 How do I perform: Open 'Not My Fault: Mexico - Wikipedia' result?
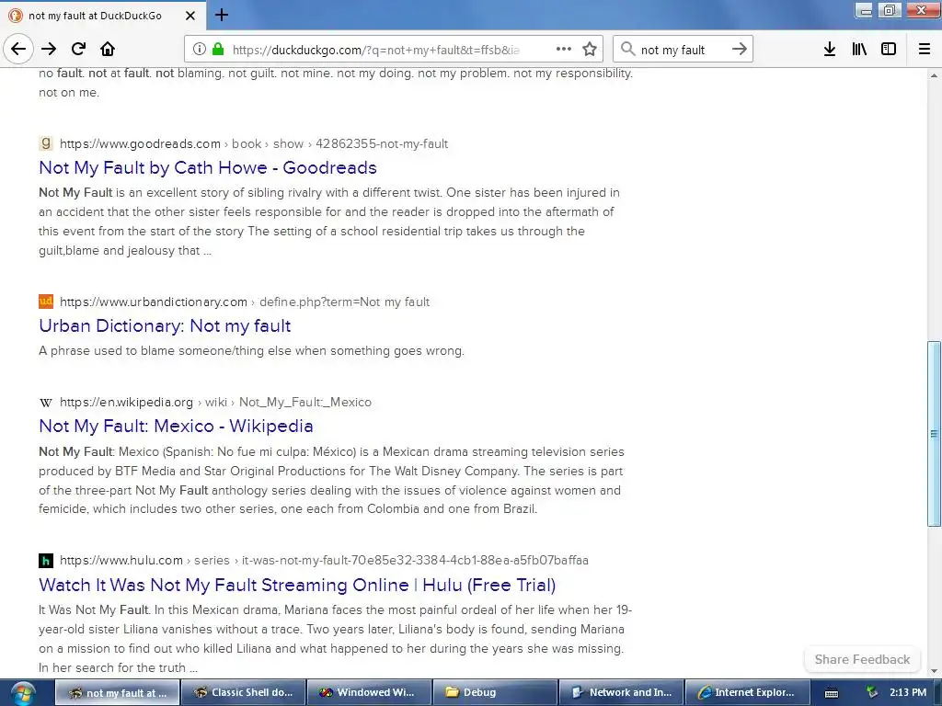176,426
